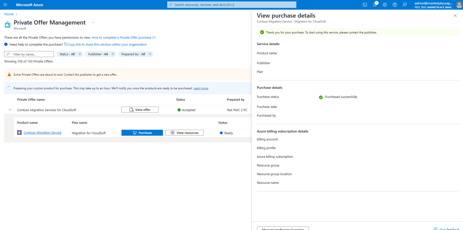Open the Prepared by: All filter dropdown
Screen dimensions: 463x230
click(x=133, y=54)
